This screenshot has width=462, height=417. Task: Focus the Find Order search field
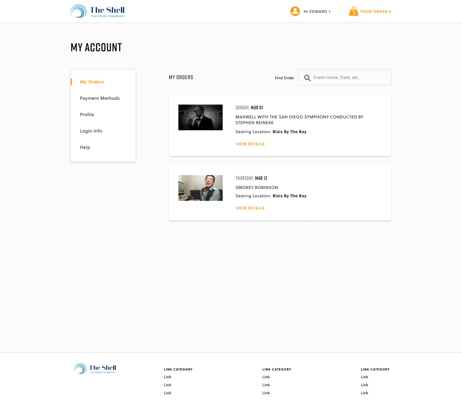point(345,77)
